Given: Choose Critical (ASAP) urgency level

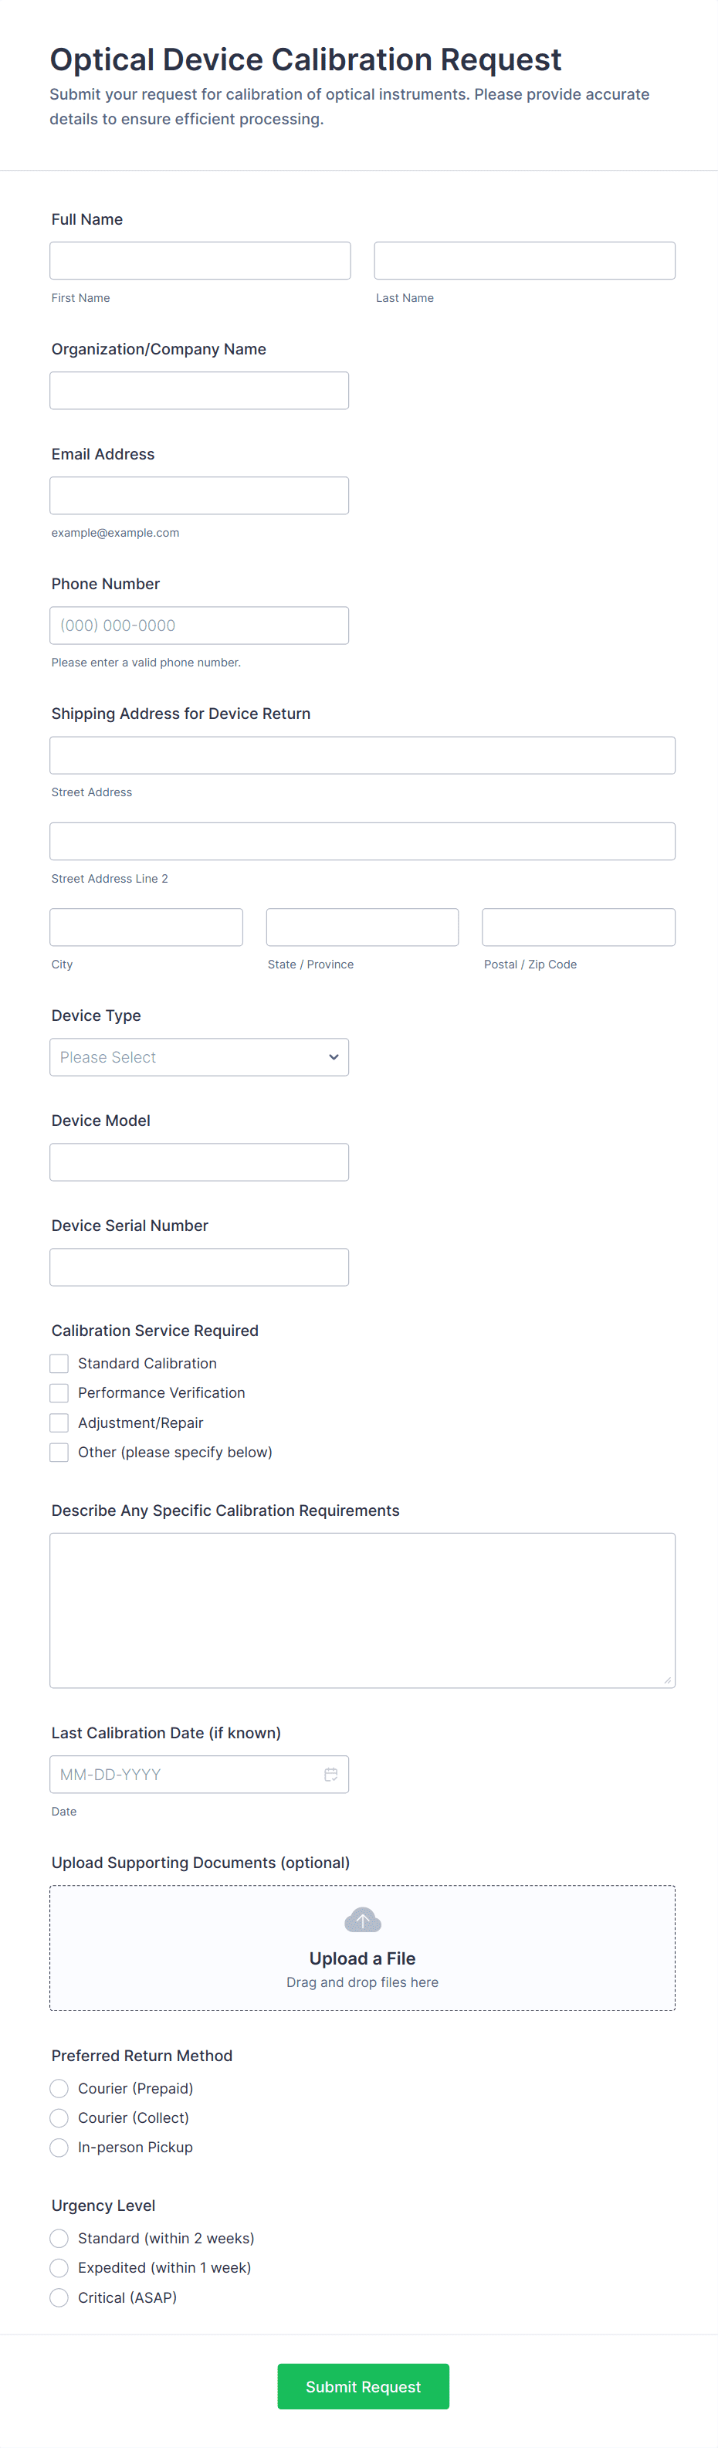Looking at the screenshot, I should [59, 2297].
